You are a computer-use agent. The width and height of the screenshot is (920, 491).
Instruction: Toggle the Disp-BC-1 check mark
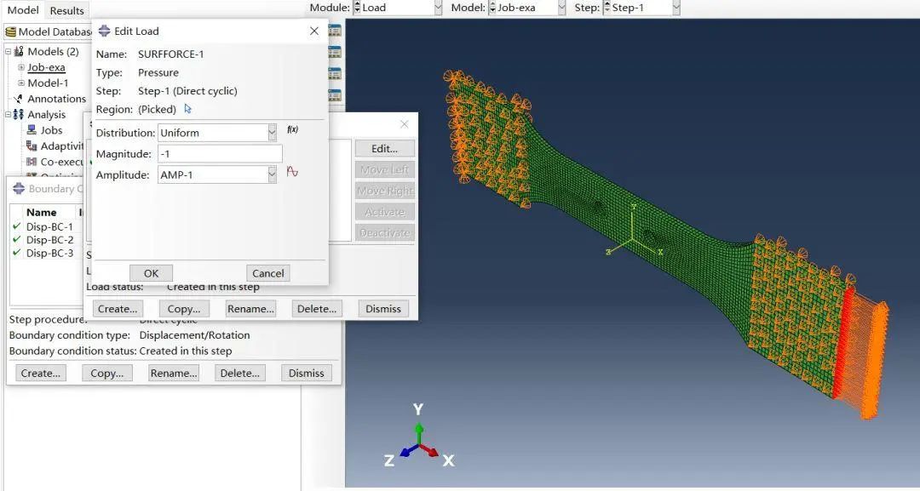16,226
